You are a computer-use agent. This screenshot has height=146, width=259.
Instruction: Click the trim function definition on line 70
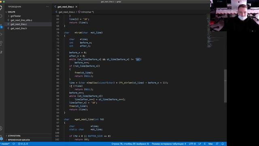(x=79, y=32)
